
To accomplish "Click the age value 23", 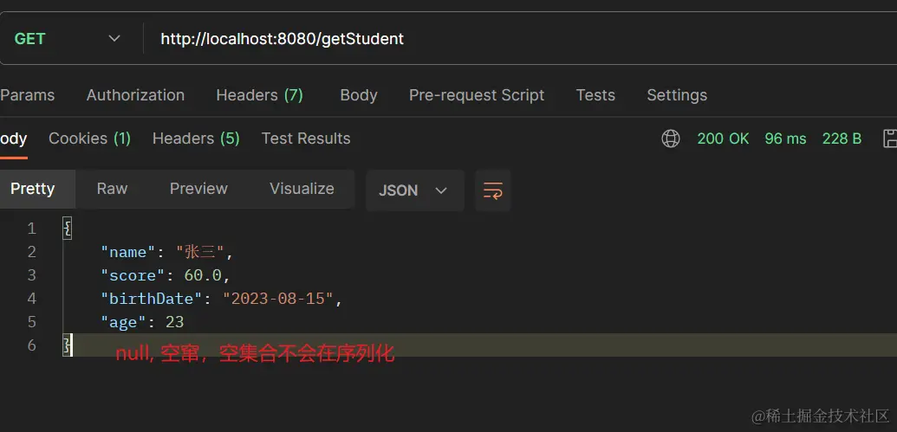I will [x=174, y=322].
